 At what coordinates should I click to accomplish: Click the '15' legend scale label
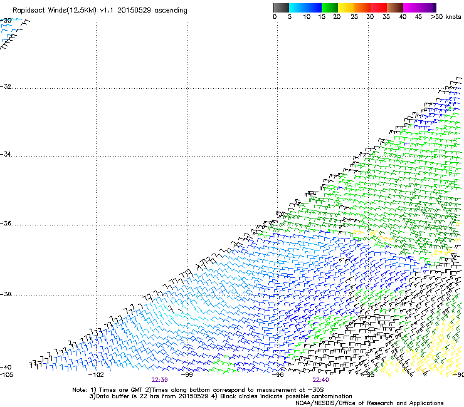point(322,17)
